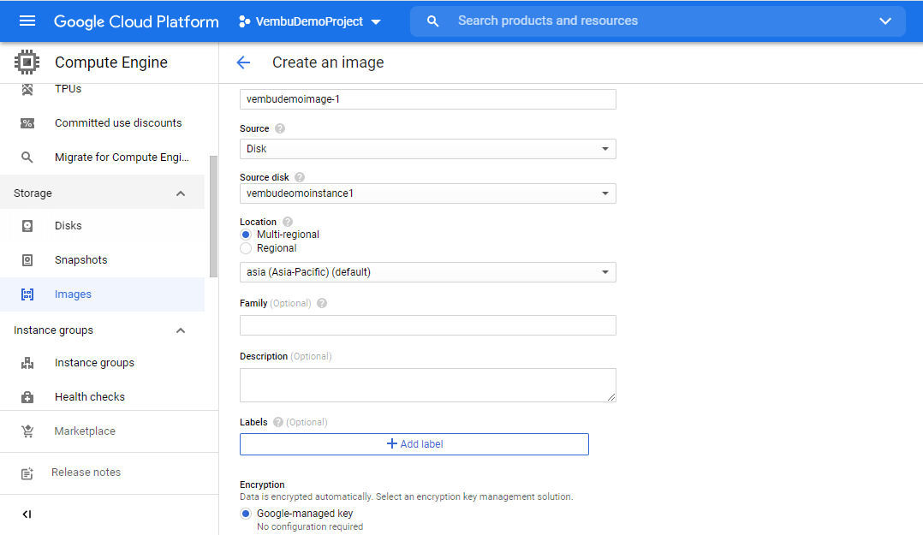
Task: Click the Compute Engine chip icon
Action: pyautogui.click(x=27, y=62)
